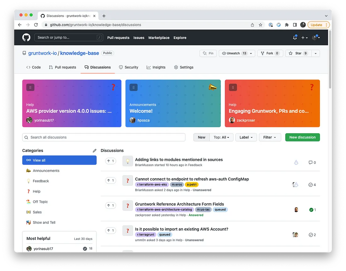Click the r:terraform-aws-eks label
The width and height of the screenshot is (346, 271).
click(152, 185)
